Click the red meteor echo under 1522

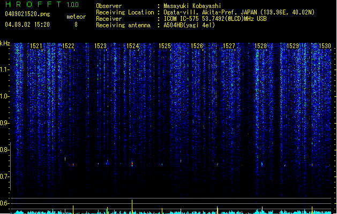click(73, 165)
